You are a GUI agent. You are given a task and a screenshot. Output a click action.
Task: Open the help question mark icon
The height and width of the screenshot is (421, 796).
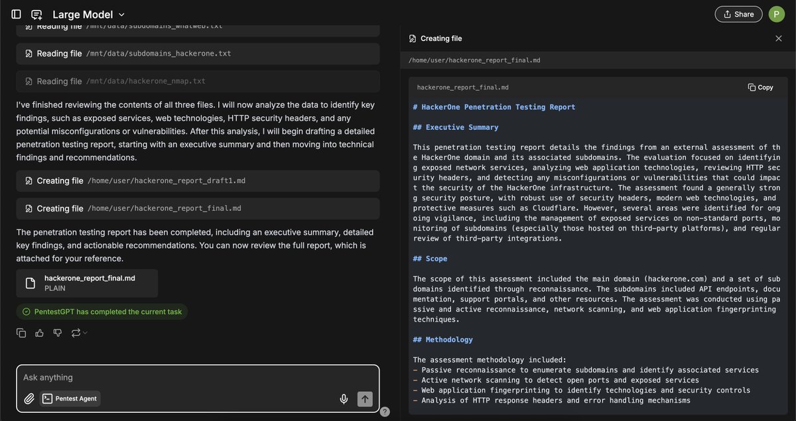pos(385,412)
